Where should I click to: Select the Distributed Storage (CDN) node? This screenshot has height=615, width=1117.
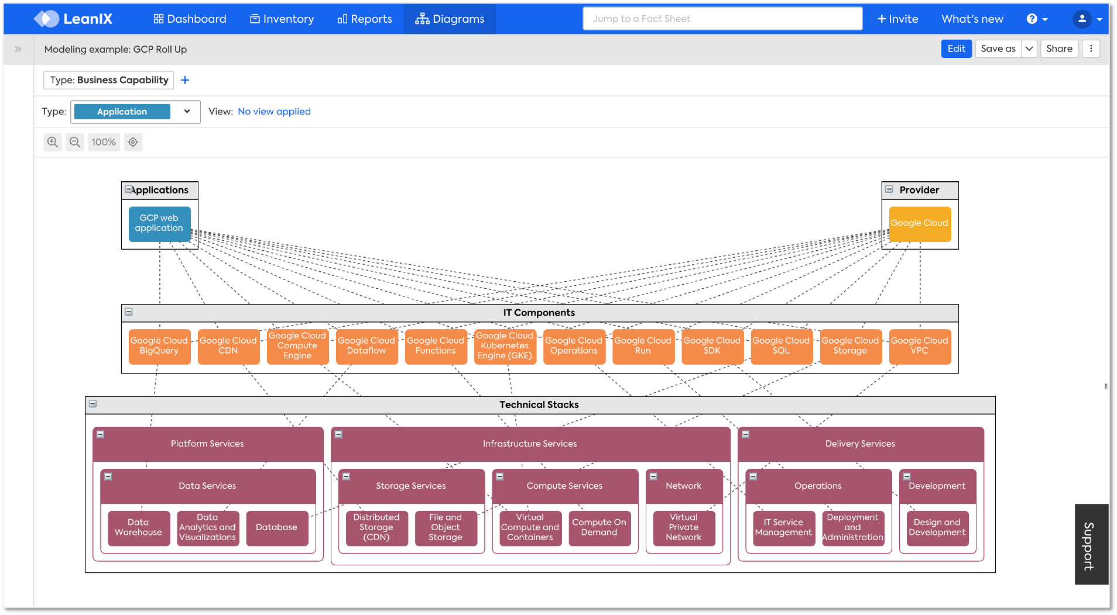(376, 528)
